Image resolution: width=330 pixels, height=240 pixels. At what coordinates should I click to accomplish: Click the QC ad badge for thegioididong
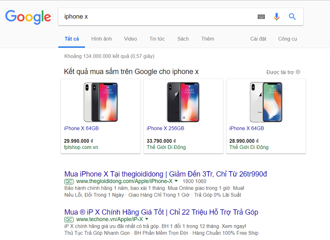(x=69, y=181)
